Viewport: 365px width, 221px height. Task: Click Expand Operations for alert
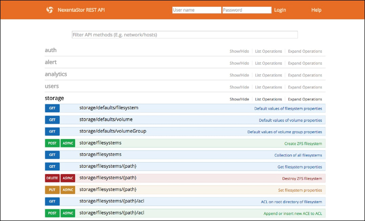pyautogui.click(x=305, y=63)
